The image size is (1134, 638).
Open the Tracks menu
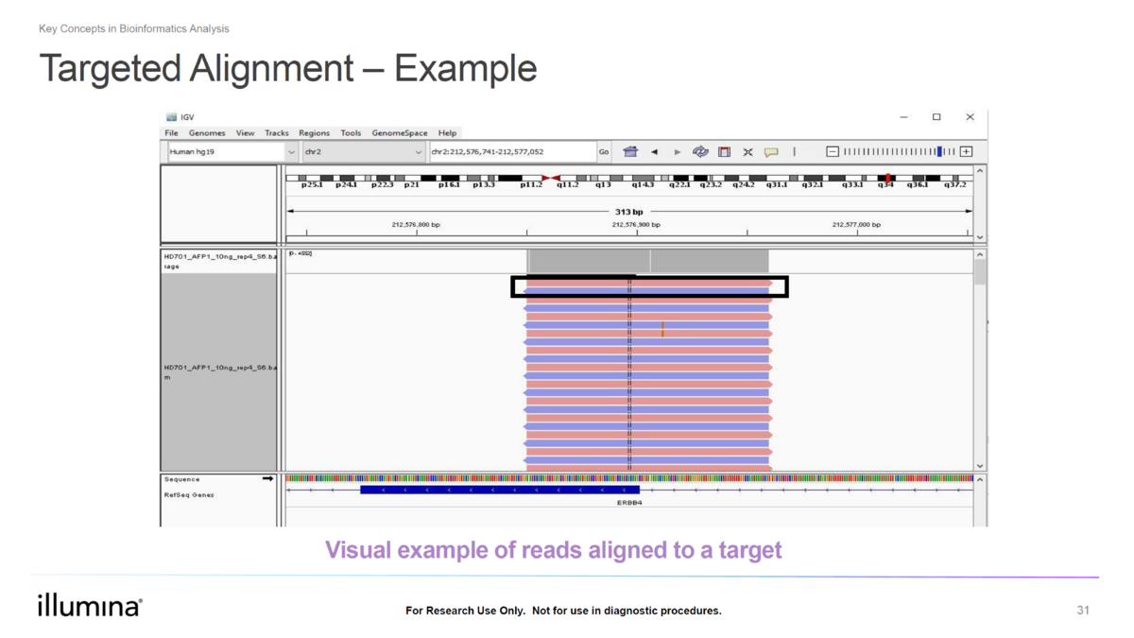click(x=277, y=133)
